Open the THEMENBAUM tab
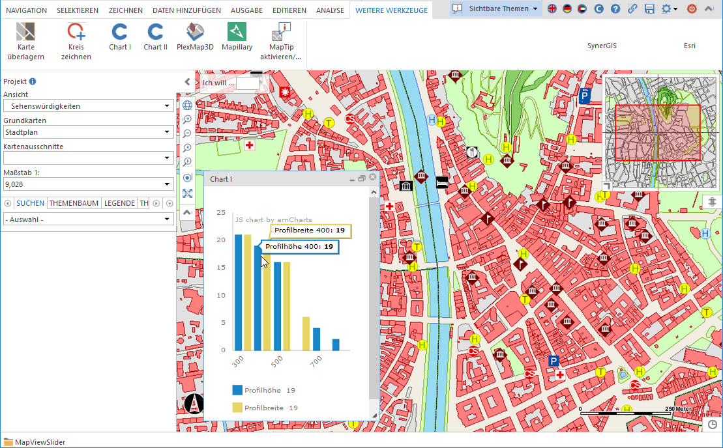Screen dimensions: 723x448 tap(74, 203)
